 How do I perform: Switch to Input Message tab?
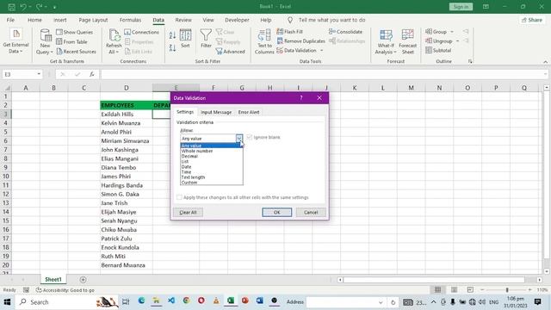pos(216,112)
